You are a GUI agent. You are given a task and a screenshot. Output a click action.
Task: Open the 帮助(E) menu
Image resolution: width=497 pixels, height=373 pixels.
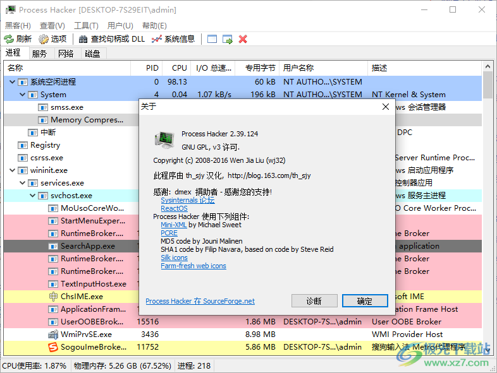[x=154, y=26]
